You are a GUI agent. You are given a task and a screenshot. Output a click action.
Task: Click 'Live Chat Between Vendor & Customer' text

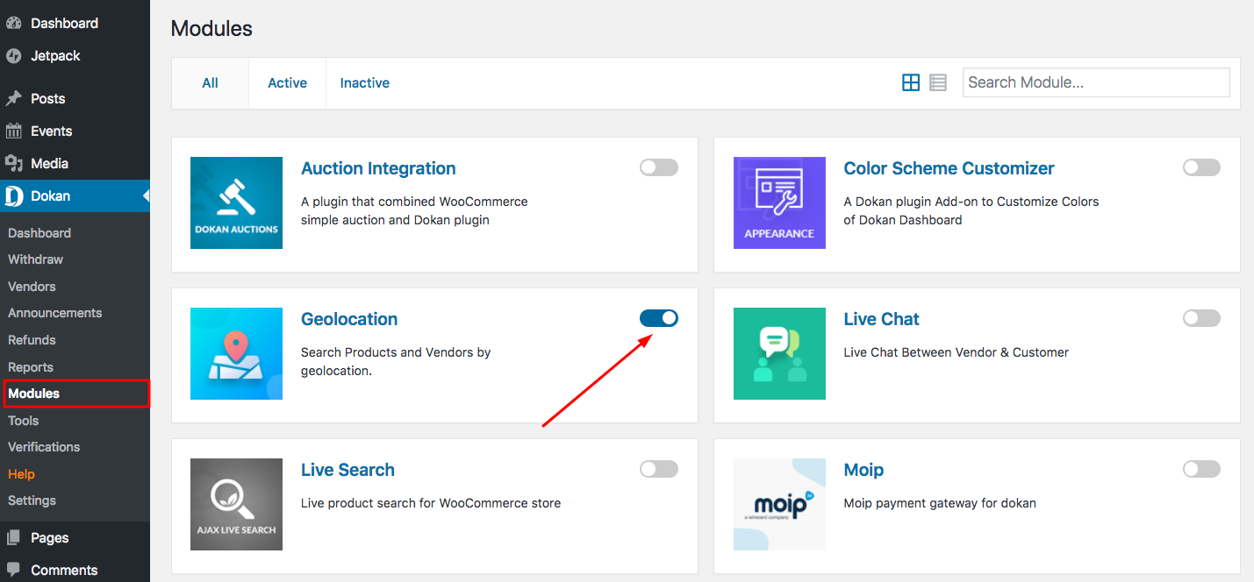pyautogui.click(x=956, y=352)
